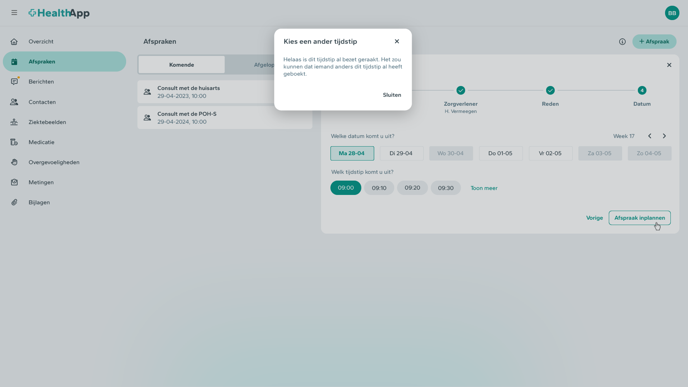Click the Afspraak inplannen button

(639, 218)
